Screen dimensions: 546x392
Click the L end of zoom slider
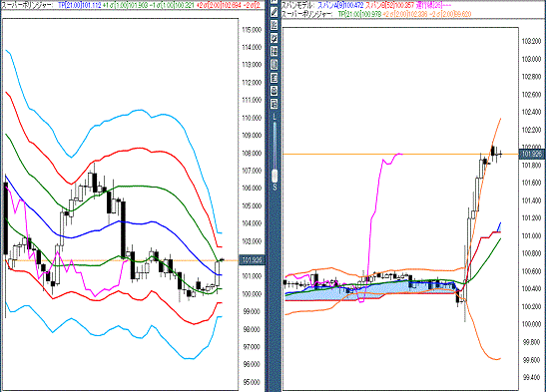coord(274,117)
